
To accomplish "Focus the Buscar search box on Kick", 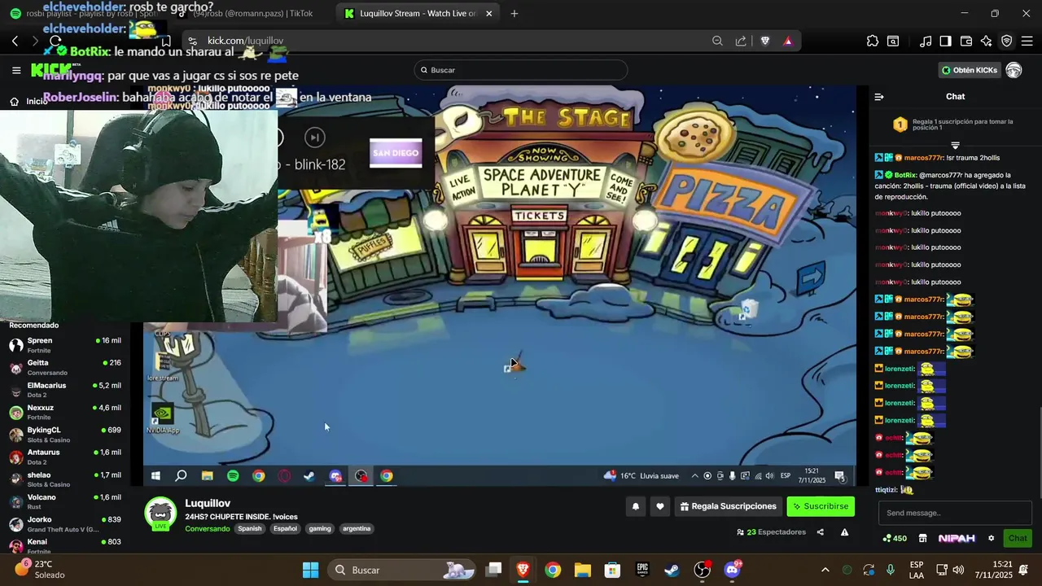I will click(521, 70).
